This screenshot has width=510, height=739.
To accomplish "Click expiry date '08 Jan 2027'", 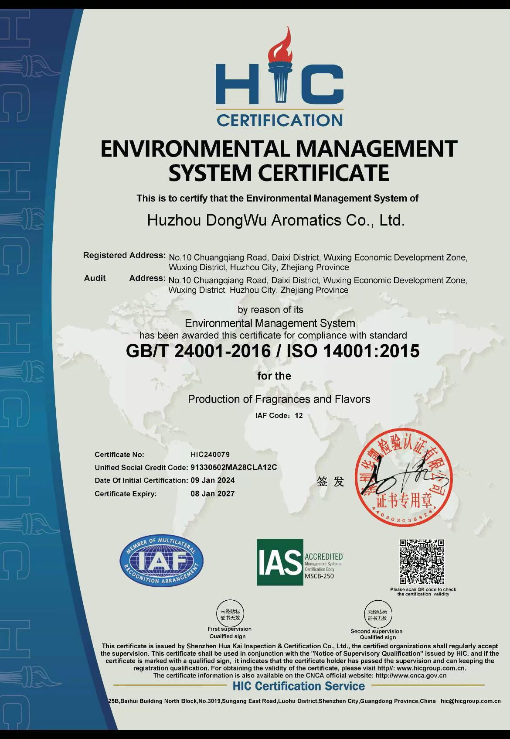I will click(x=213, y=493).
